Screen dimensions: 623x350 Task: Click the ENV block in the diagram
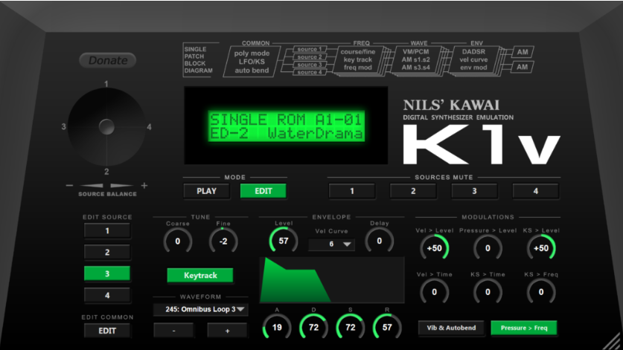[473, 59]
